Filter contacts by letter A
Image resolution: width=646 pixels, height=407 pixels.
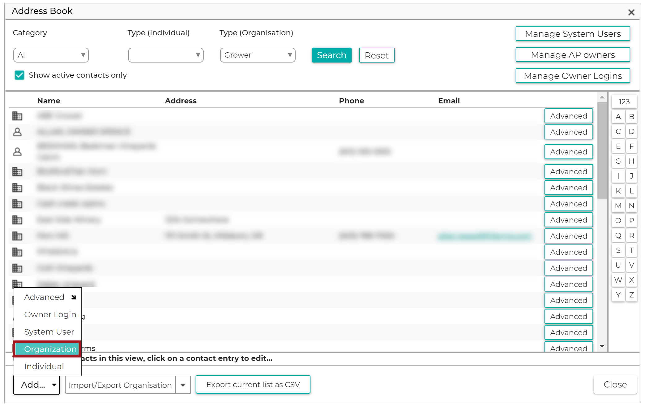618,117
